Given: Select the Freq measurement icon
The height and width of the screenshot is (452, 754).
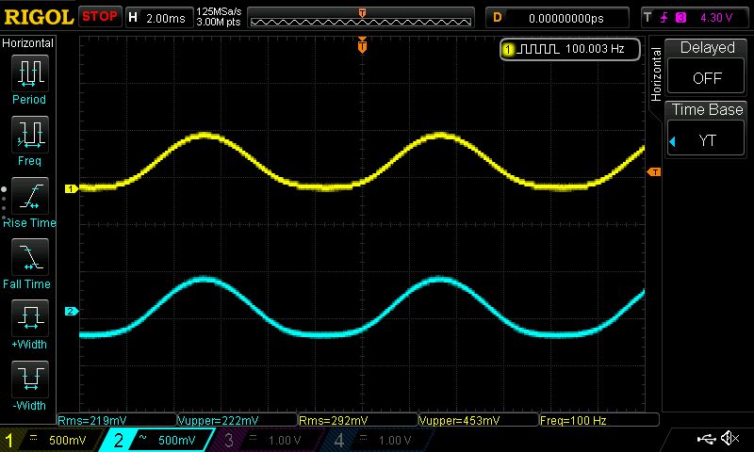Looking at the screenshot, I should [30, 134].
